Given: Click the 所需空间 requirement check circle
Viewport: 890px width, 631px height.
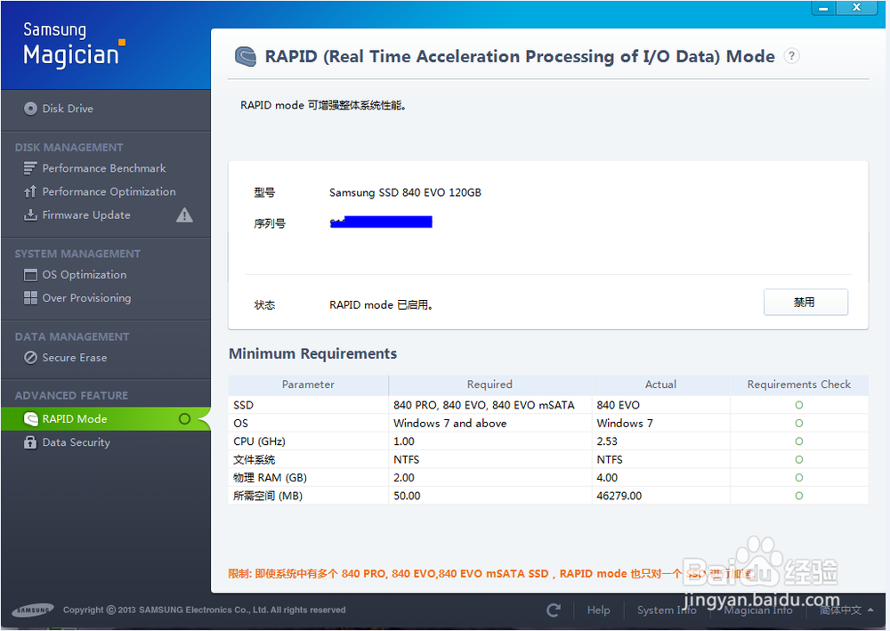Looking at the screenshot, I should pyautogui.click(x=798, y=496).
